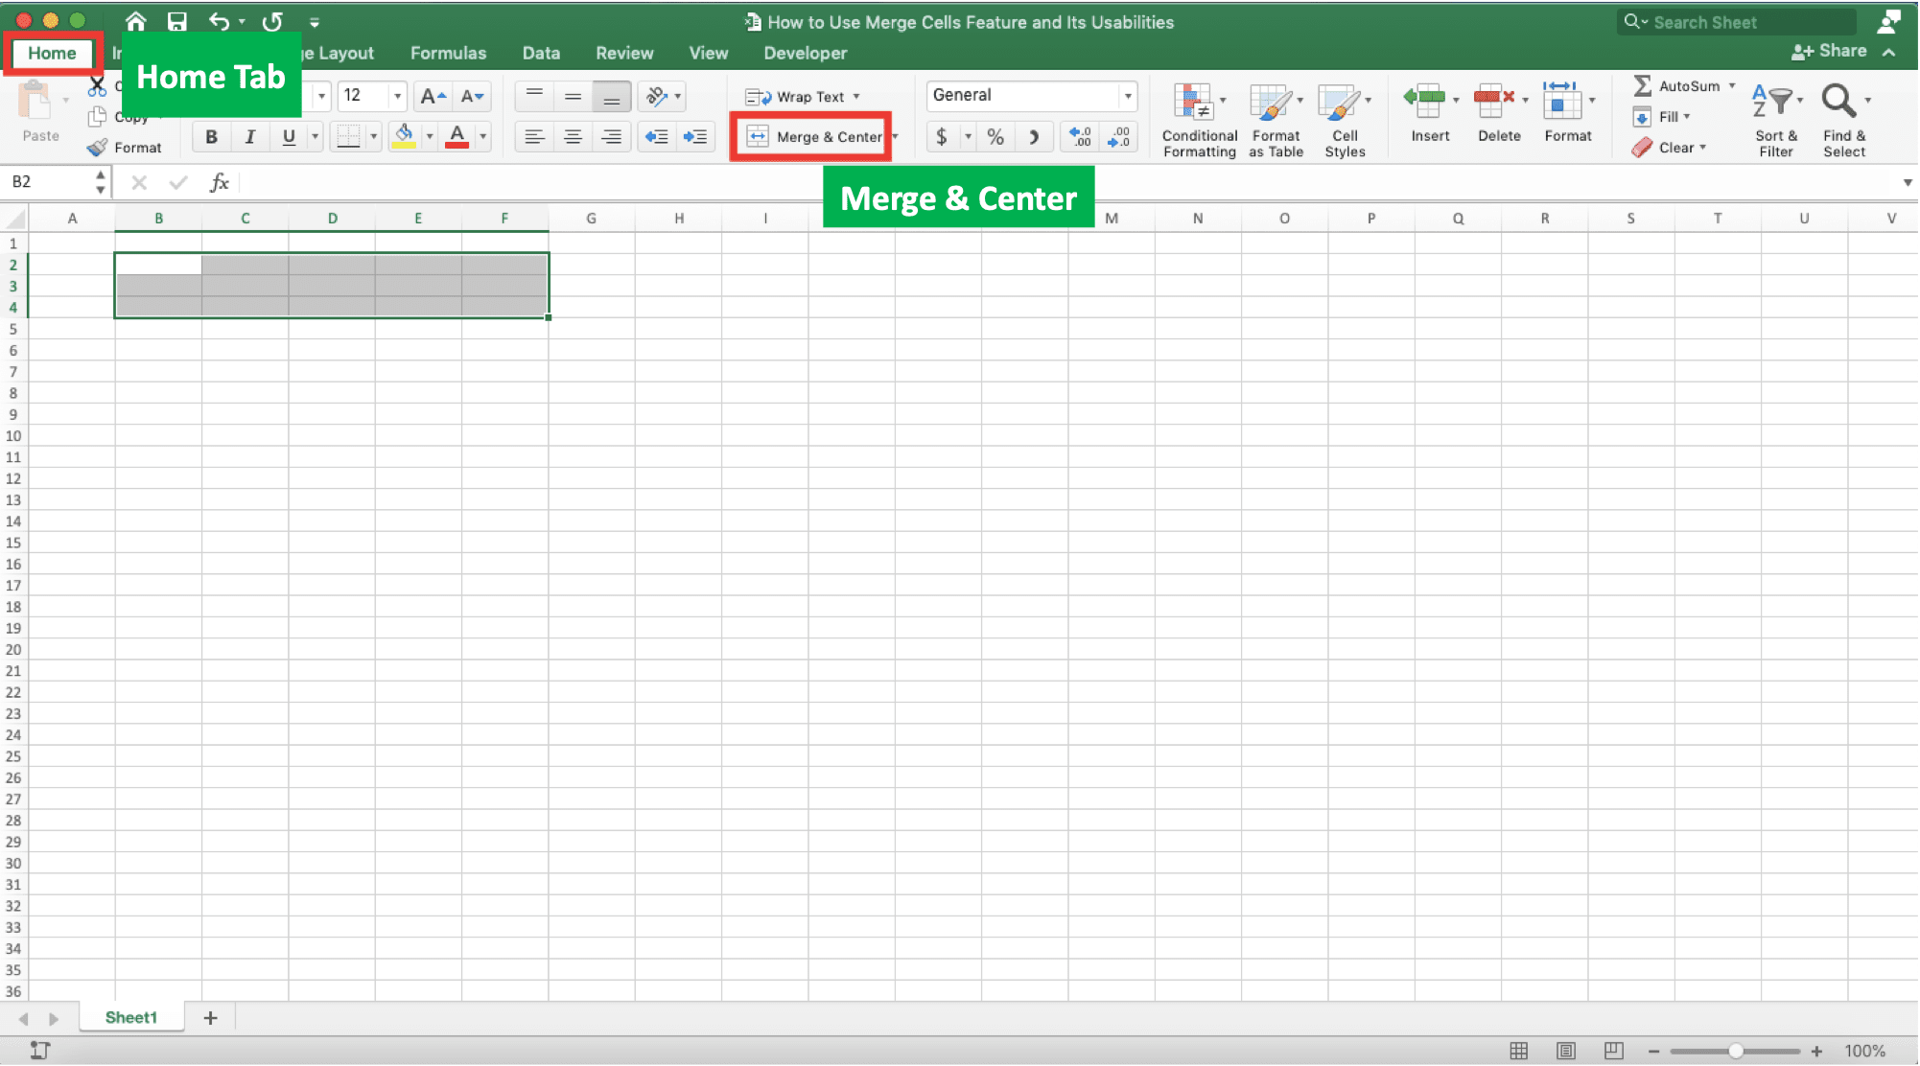Click the Format painter brush
The width and height of the screenshot is (1920, 1066).
click(97, 148)
